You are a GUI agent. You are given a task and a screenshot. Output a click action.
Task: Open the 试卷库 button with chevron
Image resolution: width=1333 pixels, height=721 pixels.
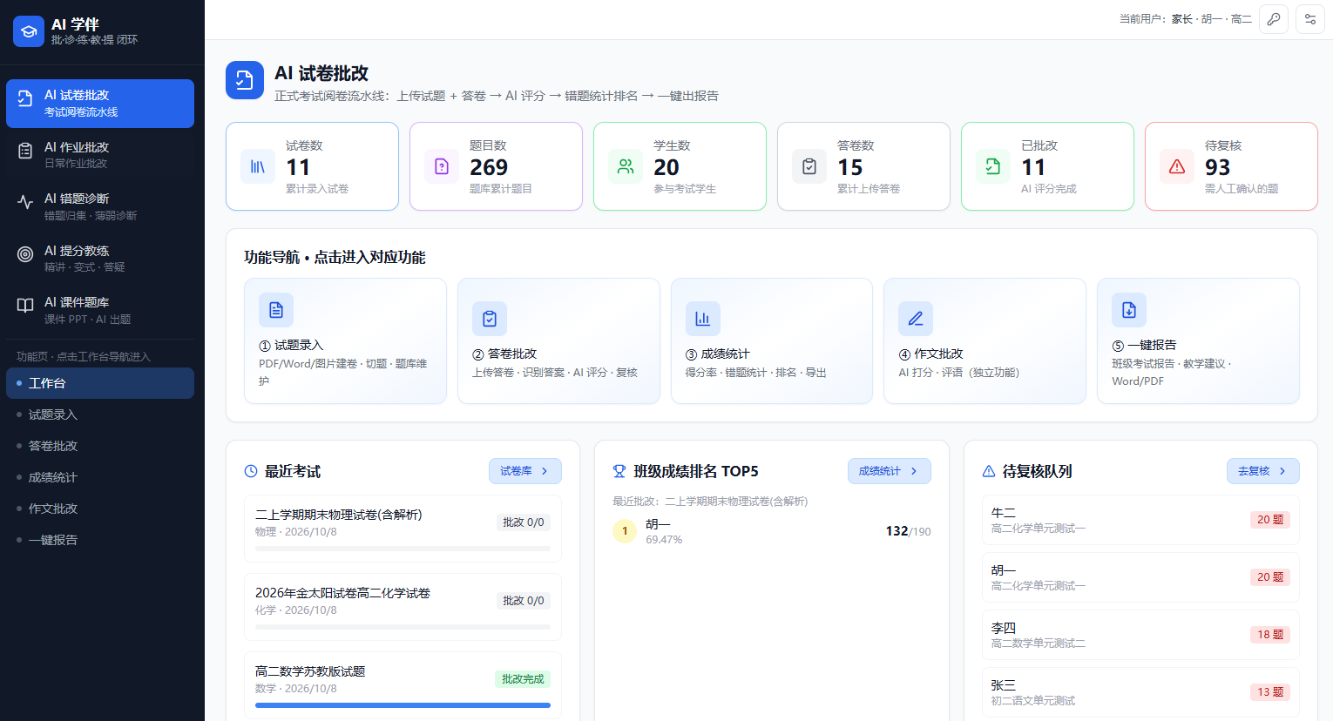[x=525, y=471]
